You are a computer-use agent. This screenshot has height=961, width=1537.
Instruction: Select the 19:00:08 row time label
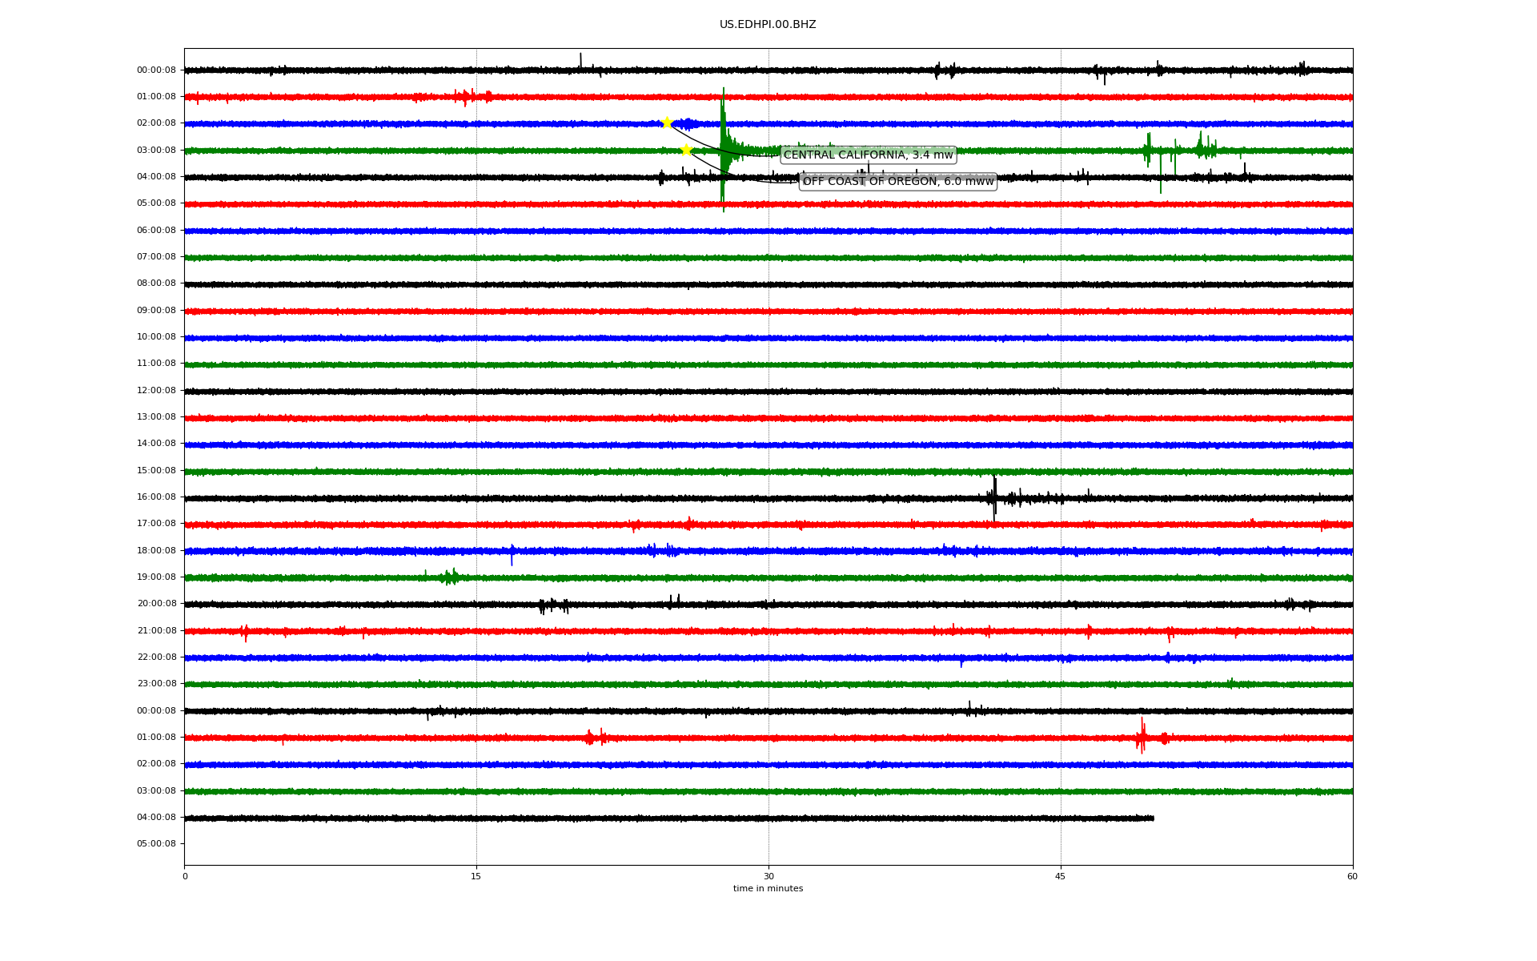tap(156, 577)
